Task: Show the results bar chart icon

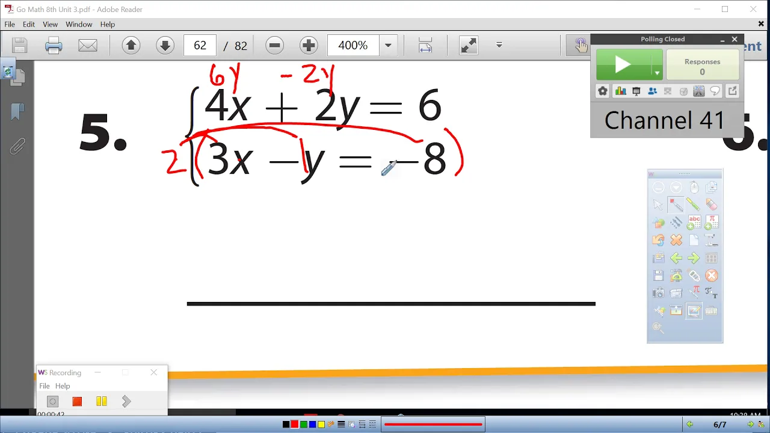Action: (620, 91)
